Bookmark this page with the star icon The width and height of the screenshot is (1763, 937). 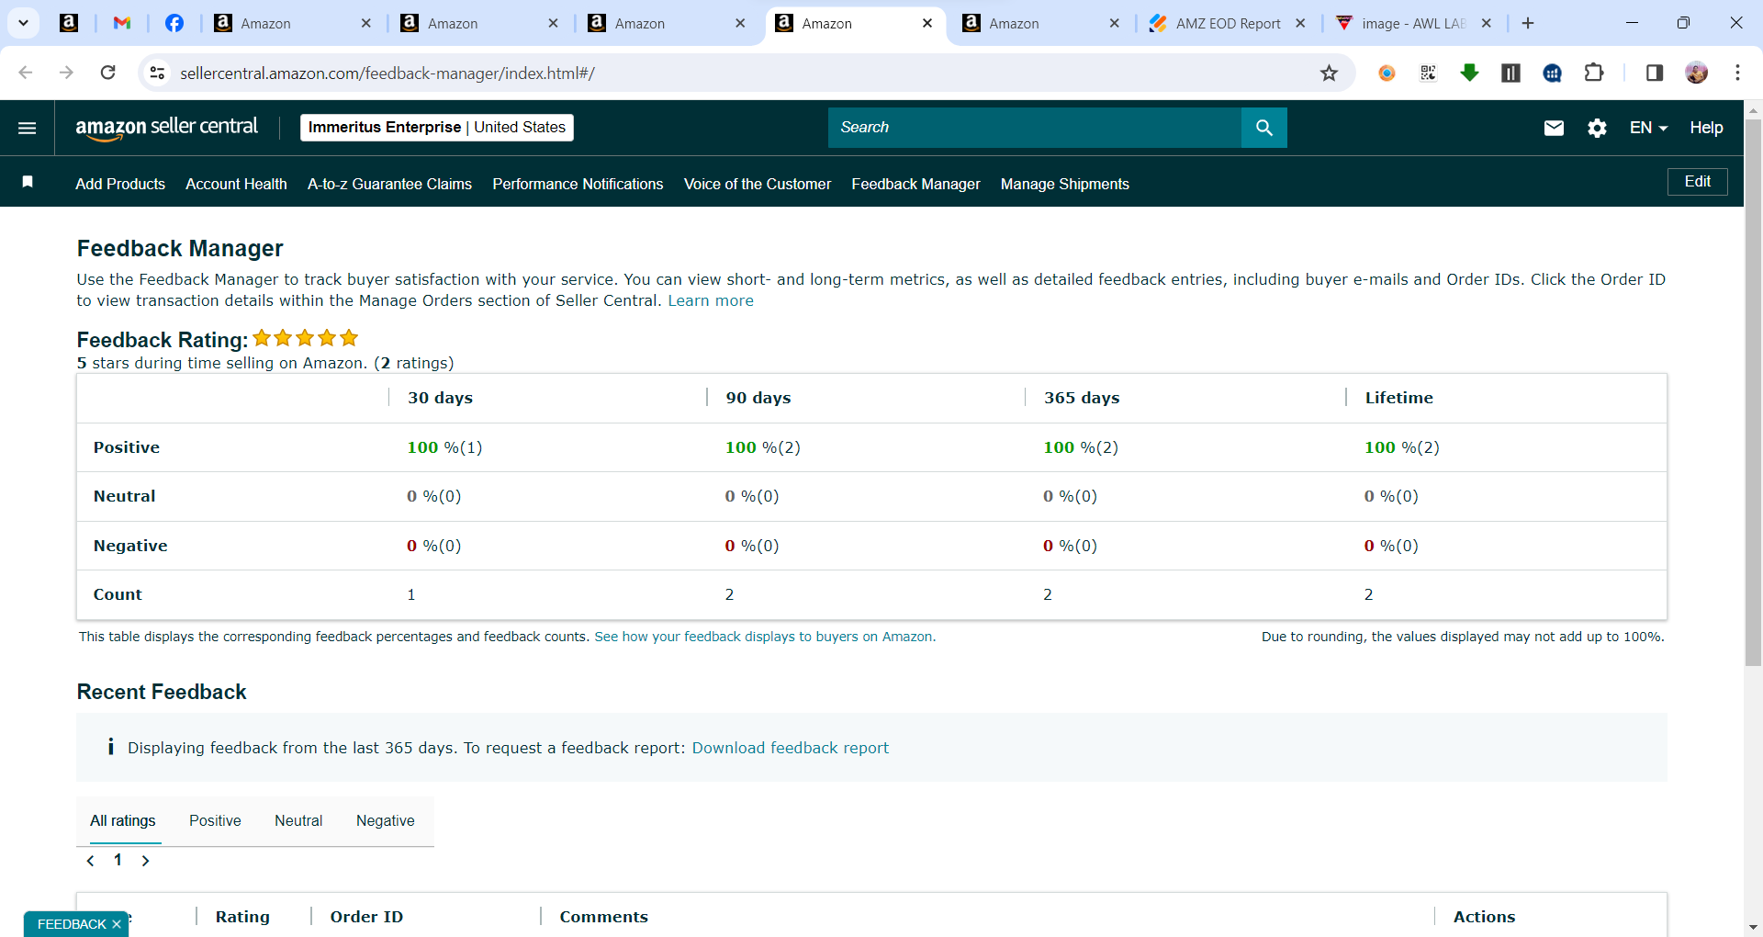1329,73
